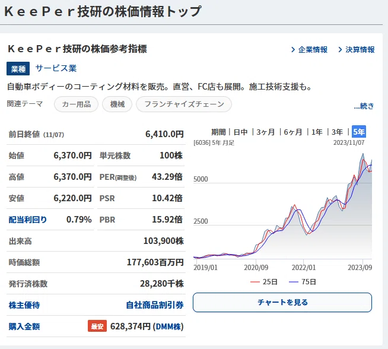Click the red 最安 badge
Viewport: 388px width, 349px height.
97,326
